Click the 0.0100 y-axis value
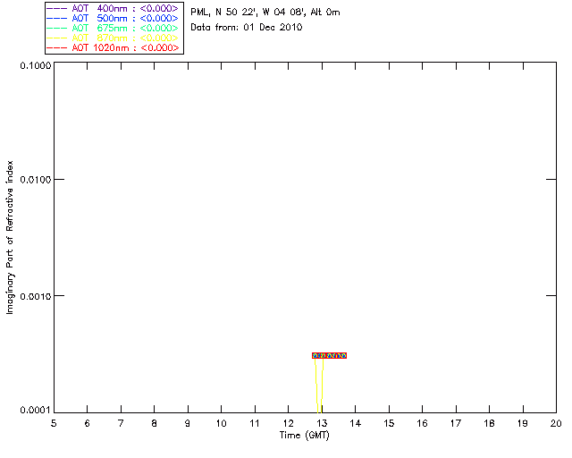The height and width of the screenshot is (458, 572). [36, 180]
